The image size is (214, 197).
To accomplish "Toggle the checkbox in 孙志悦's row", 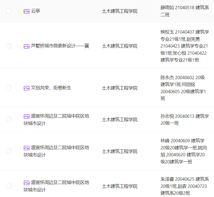I will [9, 119].
